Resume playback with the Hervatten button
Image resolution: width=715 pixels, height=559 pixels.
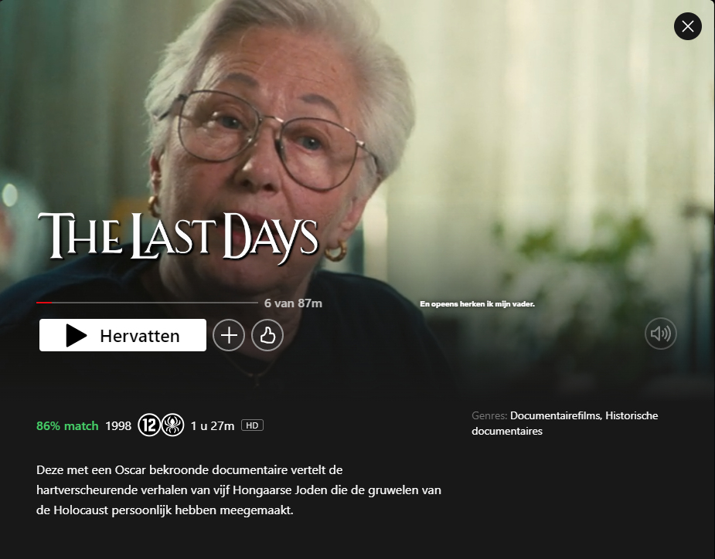tap(123, 335)
